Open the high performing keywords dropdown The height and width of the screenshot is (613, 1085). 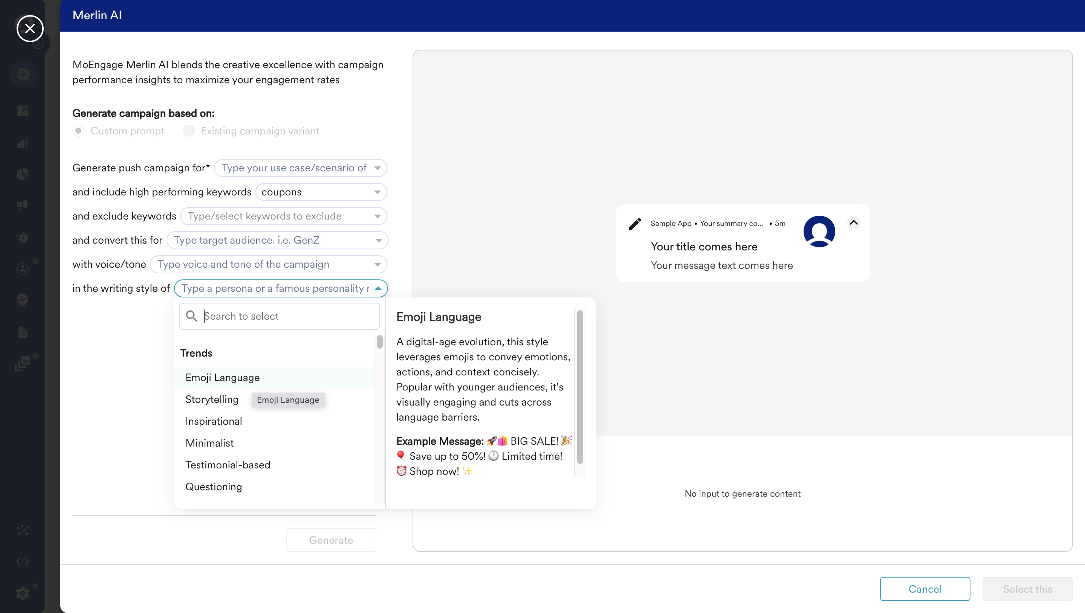pos(321,192)
